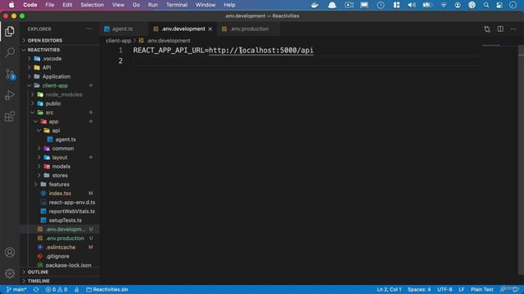Open the Run and Debug view

pos(10,96)
